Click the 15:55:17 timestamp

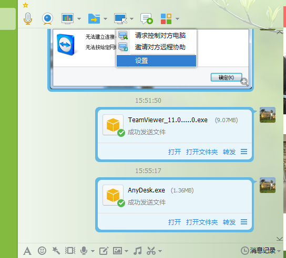[148, 171]
